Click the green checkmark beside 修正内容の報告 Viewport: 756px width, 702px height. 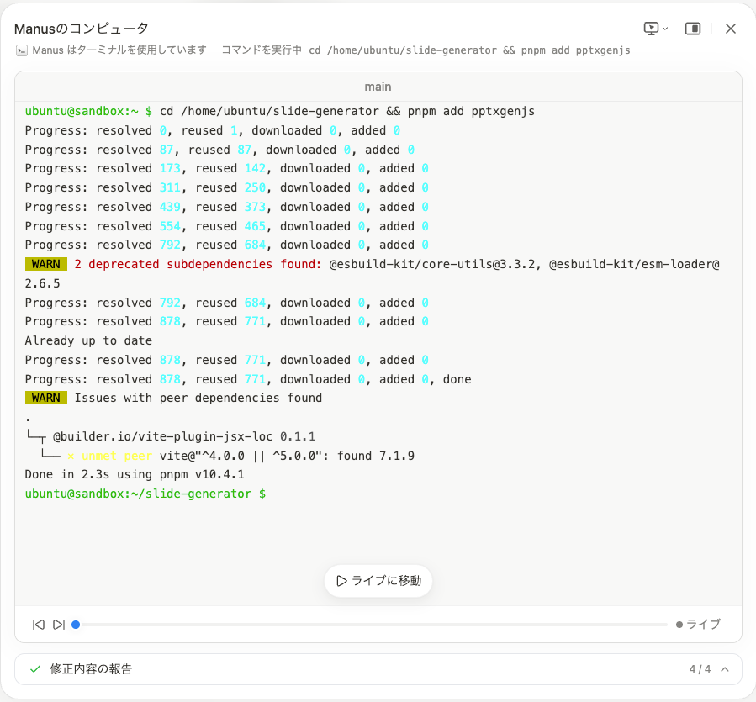pyautogui.click(x=35, y=669)
